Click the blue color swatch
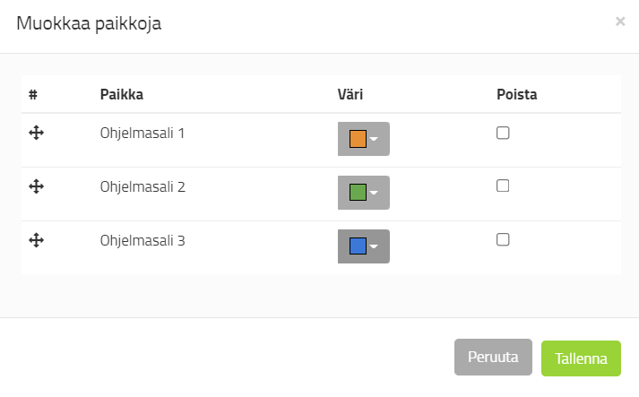This screenshot has height=397, width=639. click(x=358, y=246)
